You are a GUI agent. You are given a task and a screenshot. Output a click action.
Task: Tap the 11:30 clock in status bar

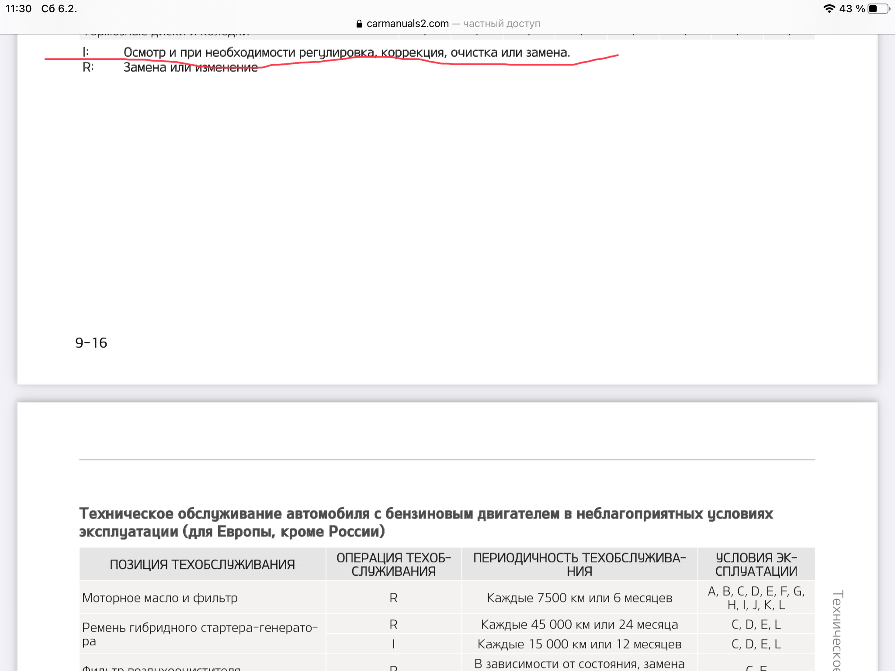tap(18, 9)
